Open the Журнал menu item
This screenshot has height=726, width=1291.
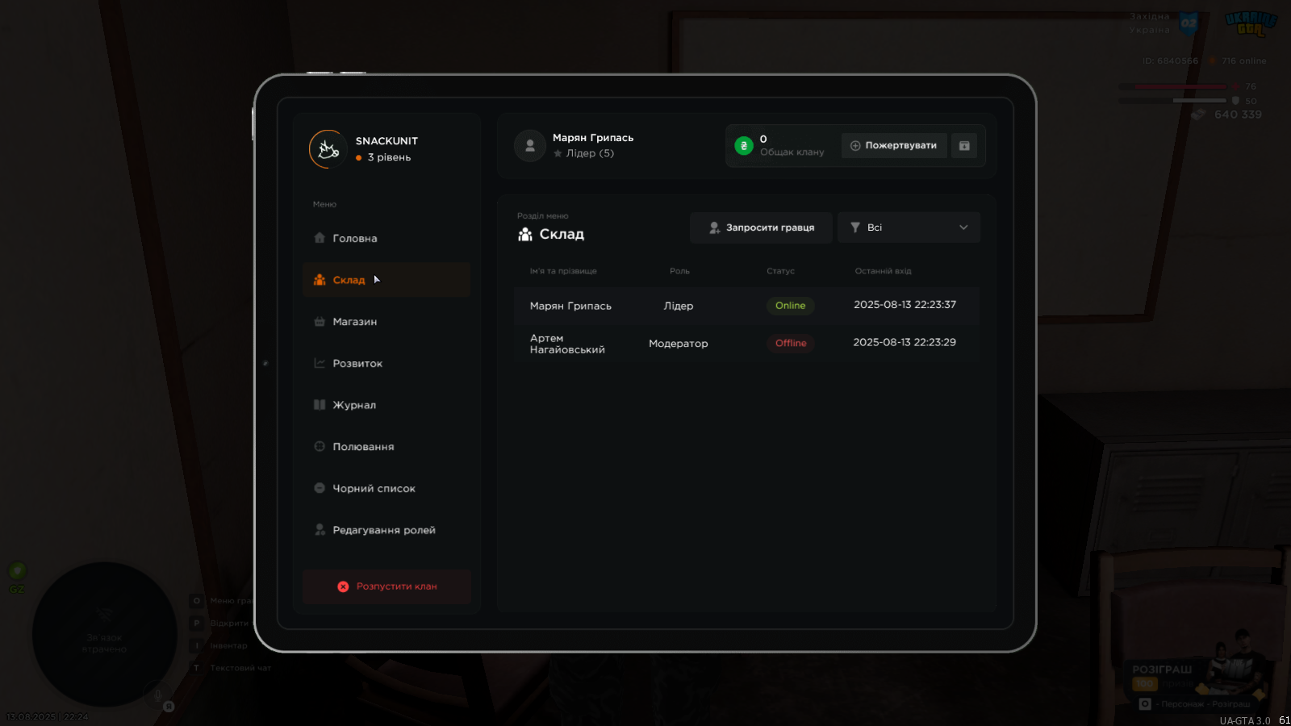[386, 405]
